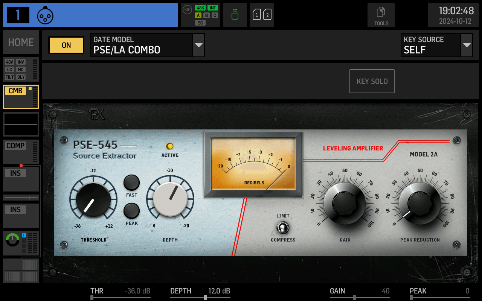Open the input preamp section tile
This screenshot has width=482, height=301.
coord(21,70)
